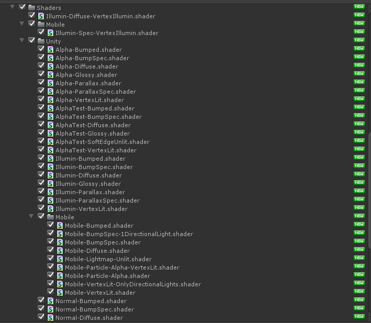Click shader icon for Normal-Bumped.shader
Viewport: 371px width, 323px height.
pos(50,301)
